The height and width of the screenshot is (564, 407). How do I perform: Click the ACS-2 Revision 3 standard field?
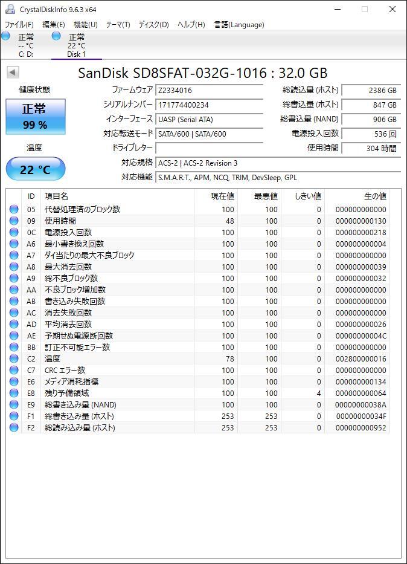point(278,163)
